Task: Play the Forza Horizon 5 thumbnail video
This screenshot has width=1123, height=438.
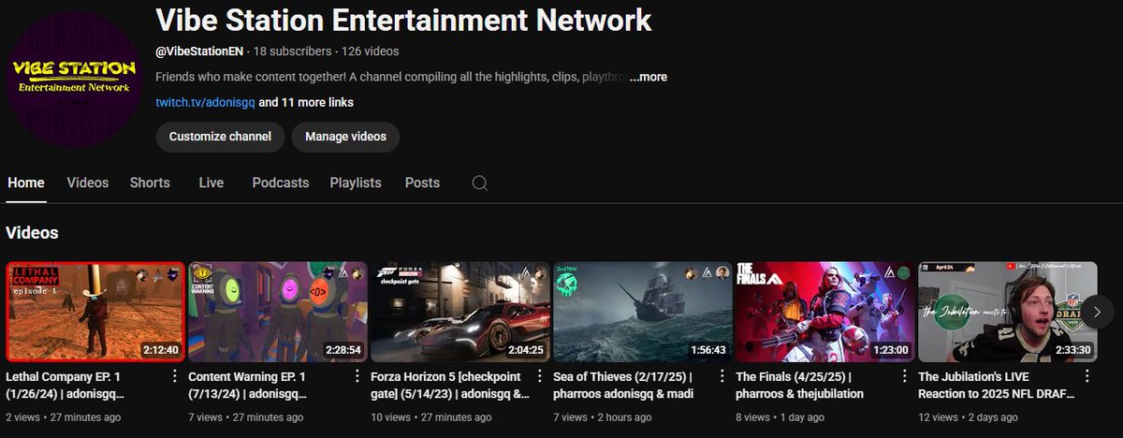Action: point(461,312)
